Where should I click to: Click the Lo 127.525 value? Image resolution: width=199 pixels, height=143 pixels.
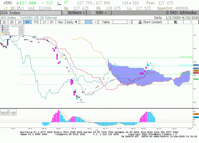pyautogui.click(x=143, y=8)
